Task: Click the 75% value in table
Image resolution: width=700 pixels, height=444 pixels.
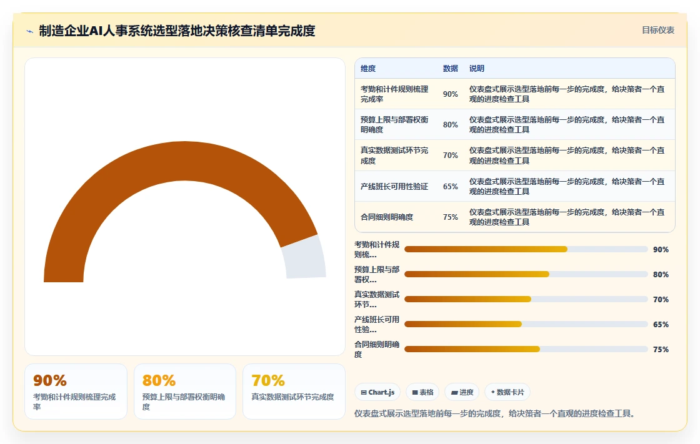Action: (x=451, y=217)
